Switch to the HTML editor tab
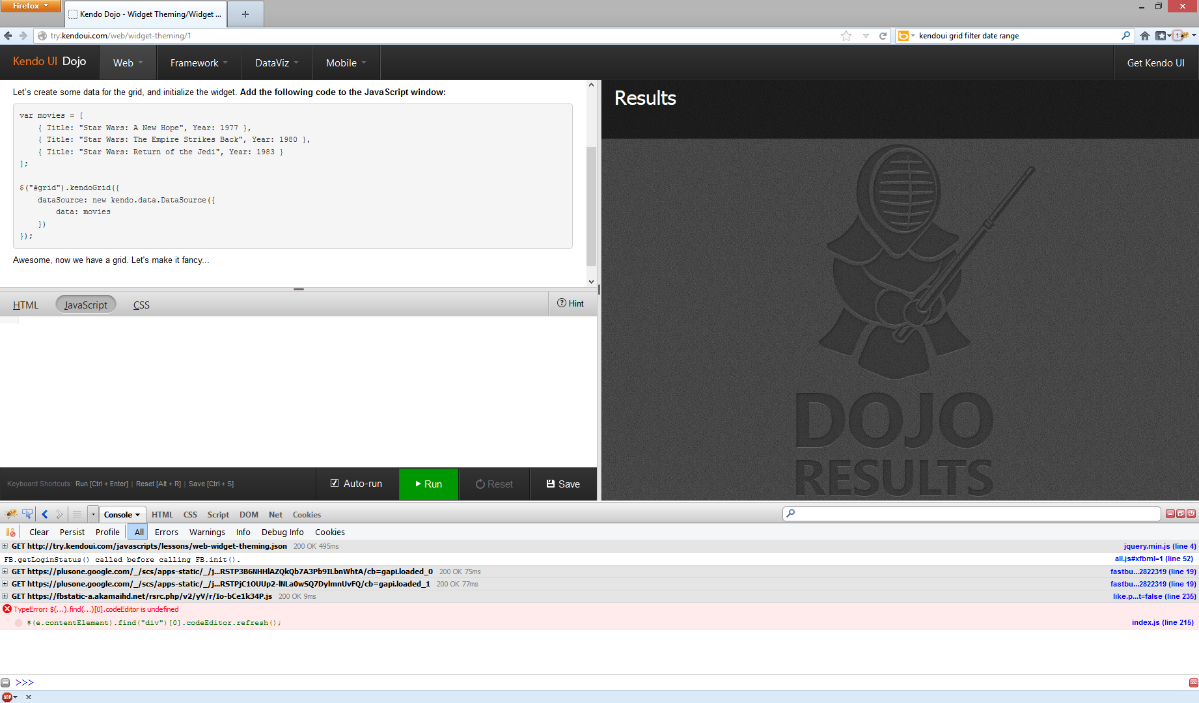The width and height of the screenshot is (1199, 703). [x=25, y=305]
